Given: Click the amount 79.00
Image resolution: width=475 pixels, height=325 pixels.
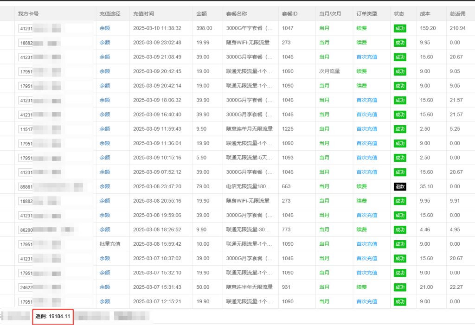Looking at the screenshot, I should (203, 186).
